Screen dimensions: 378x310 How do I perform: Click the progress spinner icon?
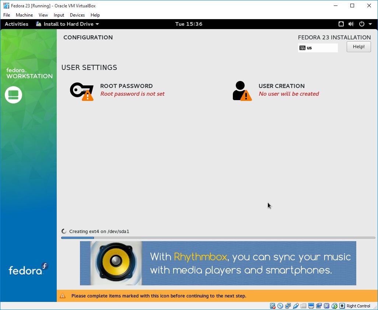(x=64, y=231)
